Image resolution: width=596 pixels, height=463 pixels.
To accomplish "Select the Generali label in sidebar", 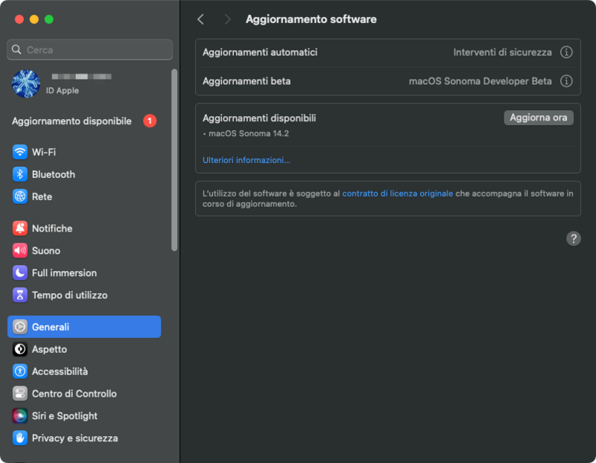I will pos(51,327).
